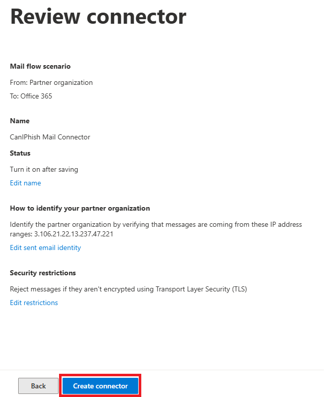This screenshot has width=330, height=397.
Task: Click the From: Partner organization line
Action: 51,82
